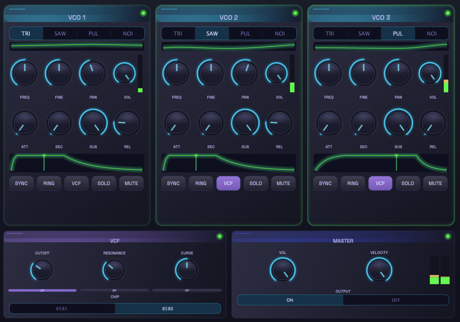Click the VCF CUTOFF knob
Viewport: 460px width, 322px height.
41,270
